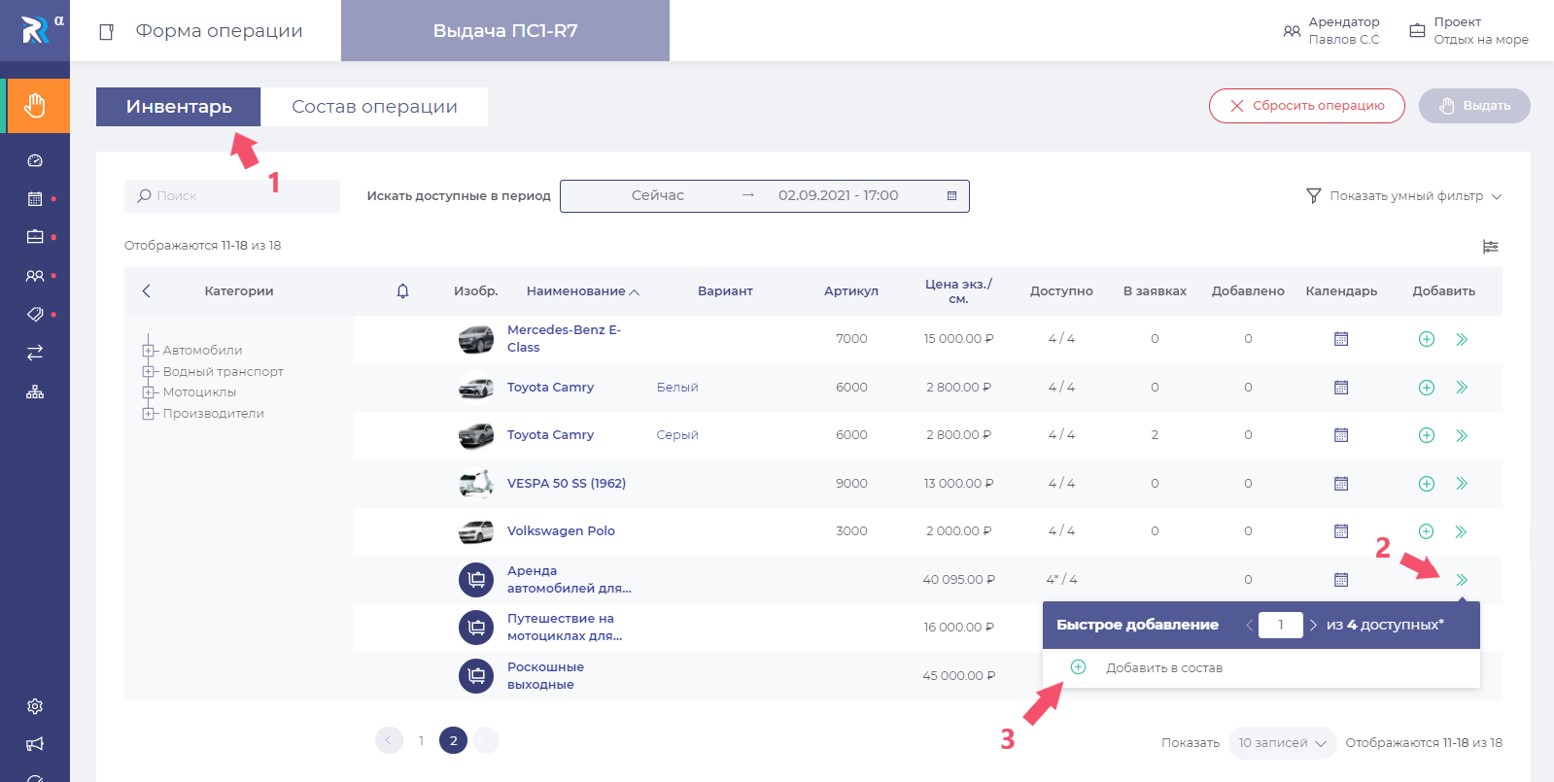Open the VESPA 50 SS (1962) link
This screenshot has width=1554, height=782.
567,484
